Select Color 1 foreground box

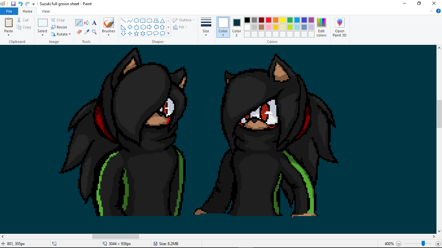[x=223, y=27]
